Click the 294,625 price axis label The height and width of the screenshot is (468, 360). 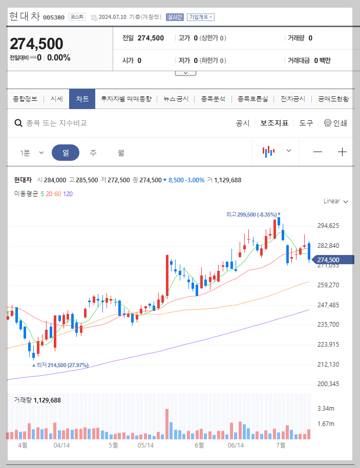coord(328,226)
